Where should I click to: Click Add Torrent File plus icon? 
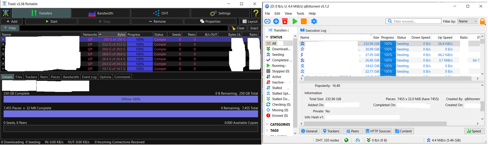(x=276, y=22)
